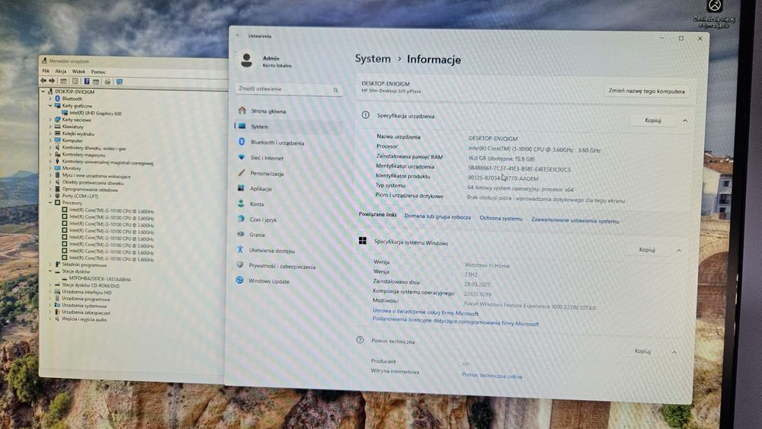Open the Plik menu
This screenshot has height=429, width=762.
coord(46,71)
